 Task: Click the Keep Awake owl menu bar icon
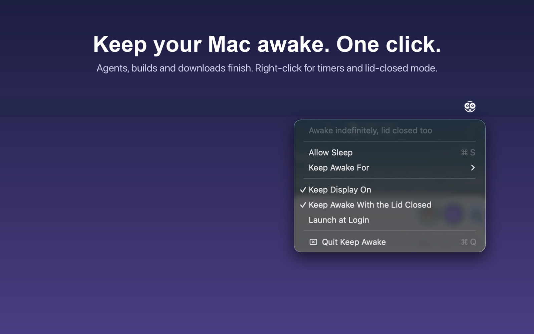coord(470,107)
